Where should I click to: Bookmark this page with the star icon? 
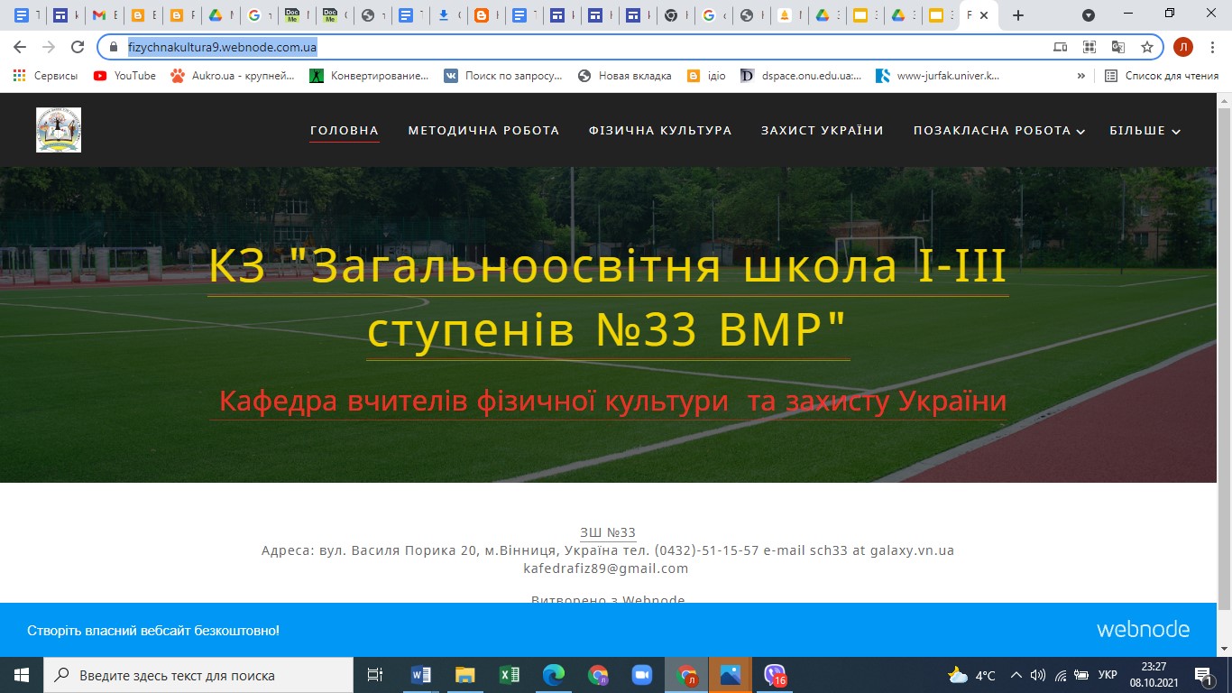coord(1147,47)
